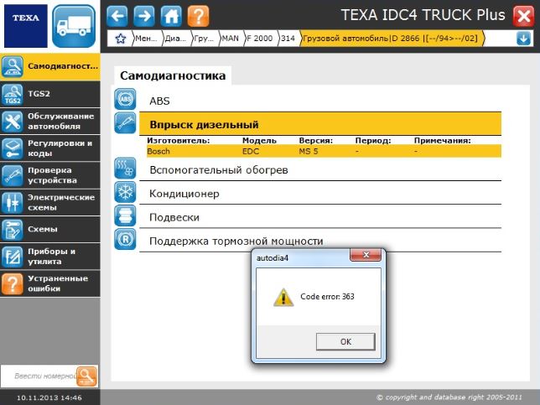Click the Изготовитель column header

(178, 141)
